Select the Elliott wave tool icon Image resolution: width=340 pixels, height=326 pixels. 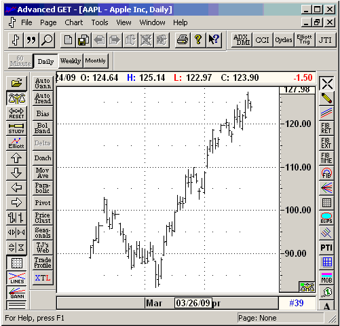pos(16,143)
